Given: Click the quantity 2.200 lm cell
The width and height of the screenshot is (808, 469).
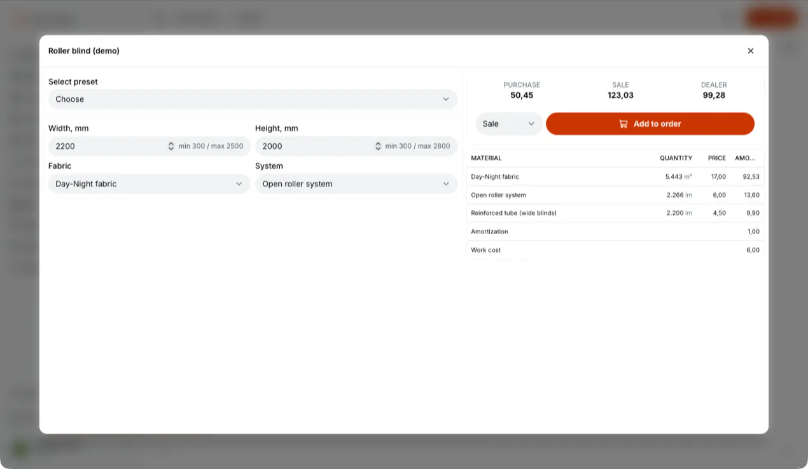Looking at the screenshot, I should point(679,213).
